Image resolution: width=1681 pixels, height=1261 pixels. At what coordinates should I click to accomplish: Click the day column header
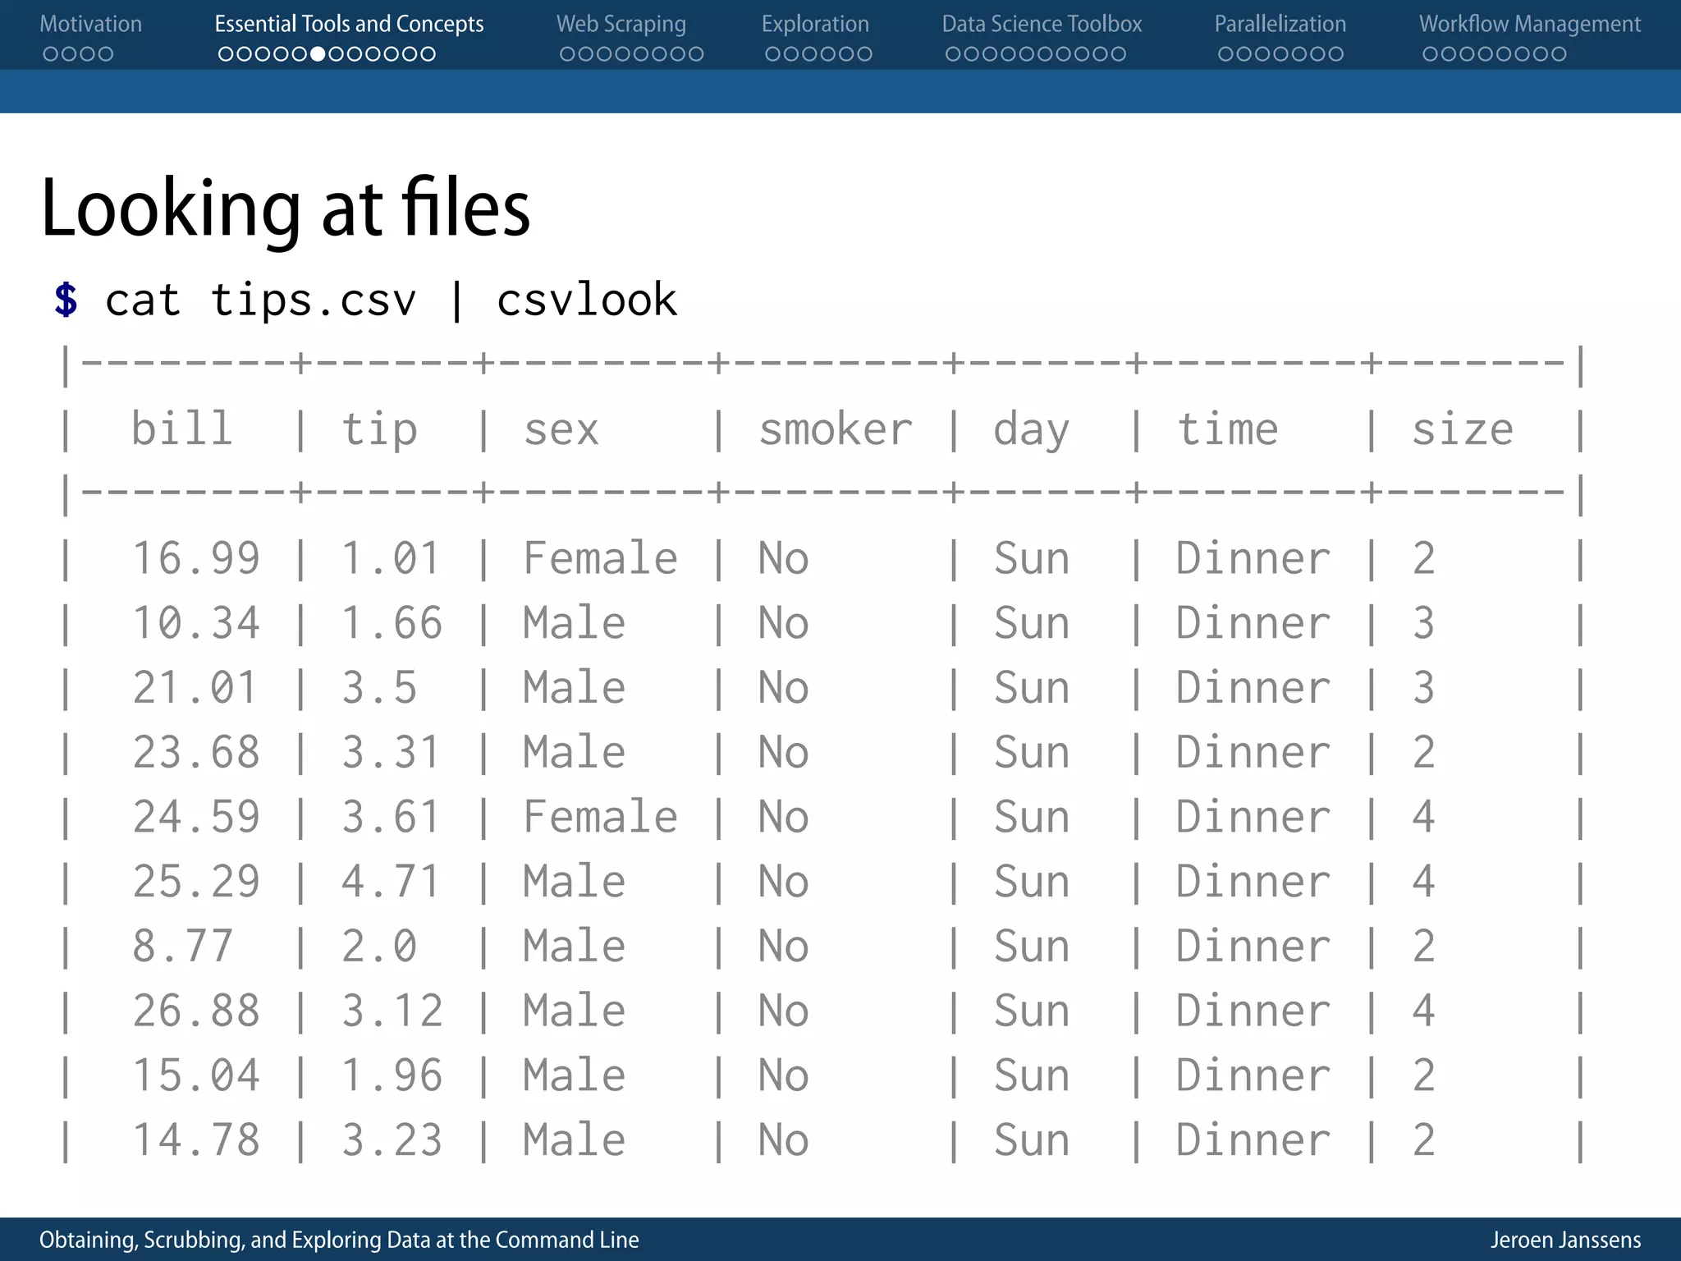tap(1032, 430)
